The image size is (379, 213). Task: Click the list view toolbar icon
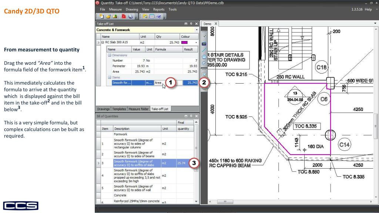click(x=152, y=16)
